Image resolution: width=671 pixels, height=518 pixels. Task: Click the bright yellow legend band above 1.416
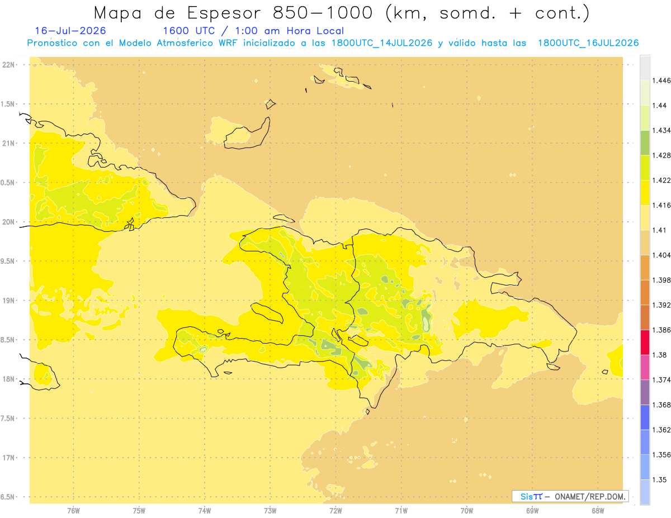pyautogui.click(x=645, y=193)
